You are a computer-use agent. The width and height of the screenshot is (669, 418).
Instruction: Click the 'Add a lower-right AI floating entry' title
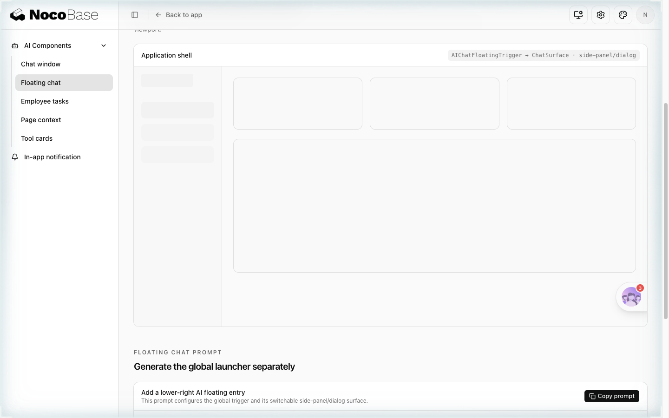[193, 392]
